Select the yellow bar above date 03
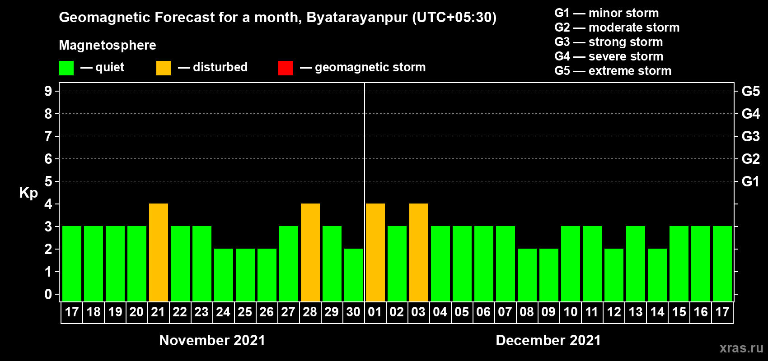This screenshot has width=768, height=361. click(x=419, y=252)
